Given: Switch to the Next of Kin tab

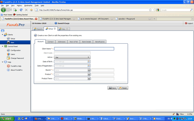Looking at the screenshot, I should point(73,41).
